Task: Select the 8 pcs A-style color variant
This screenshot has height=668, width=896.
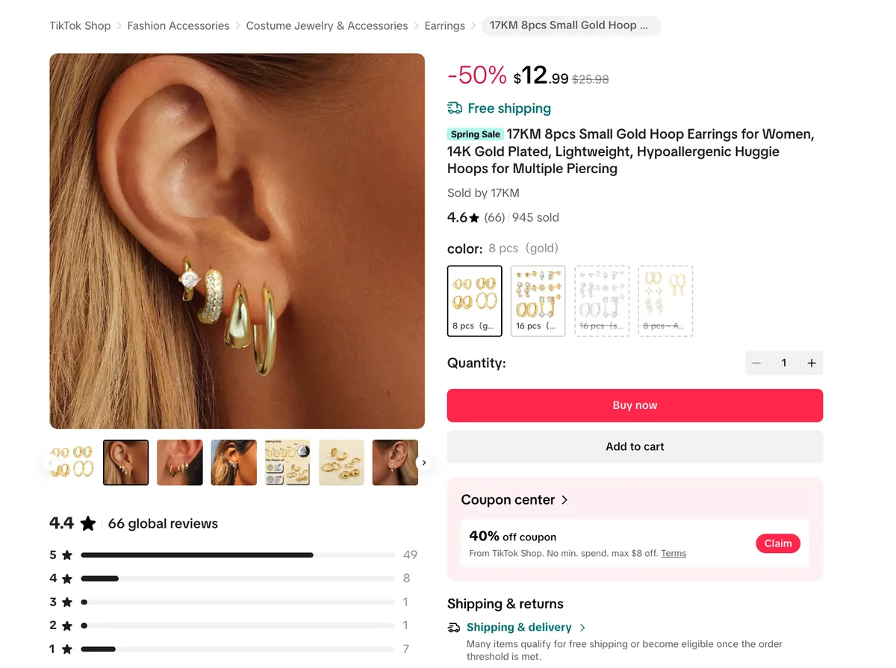Action: click(x=665, y=300)
